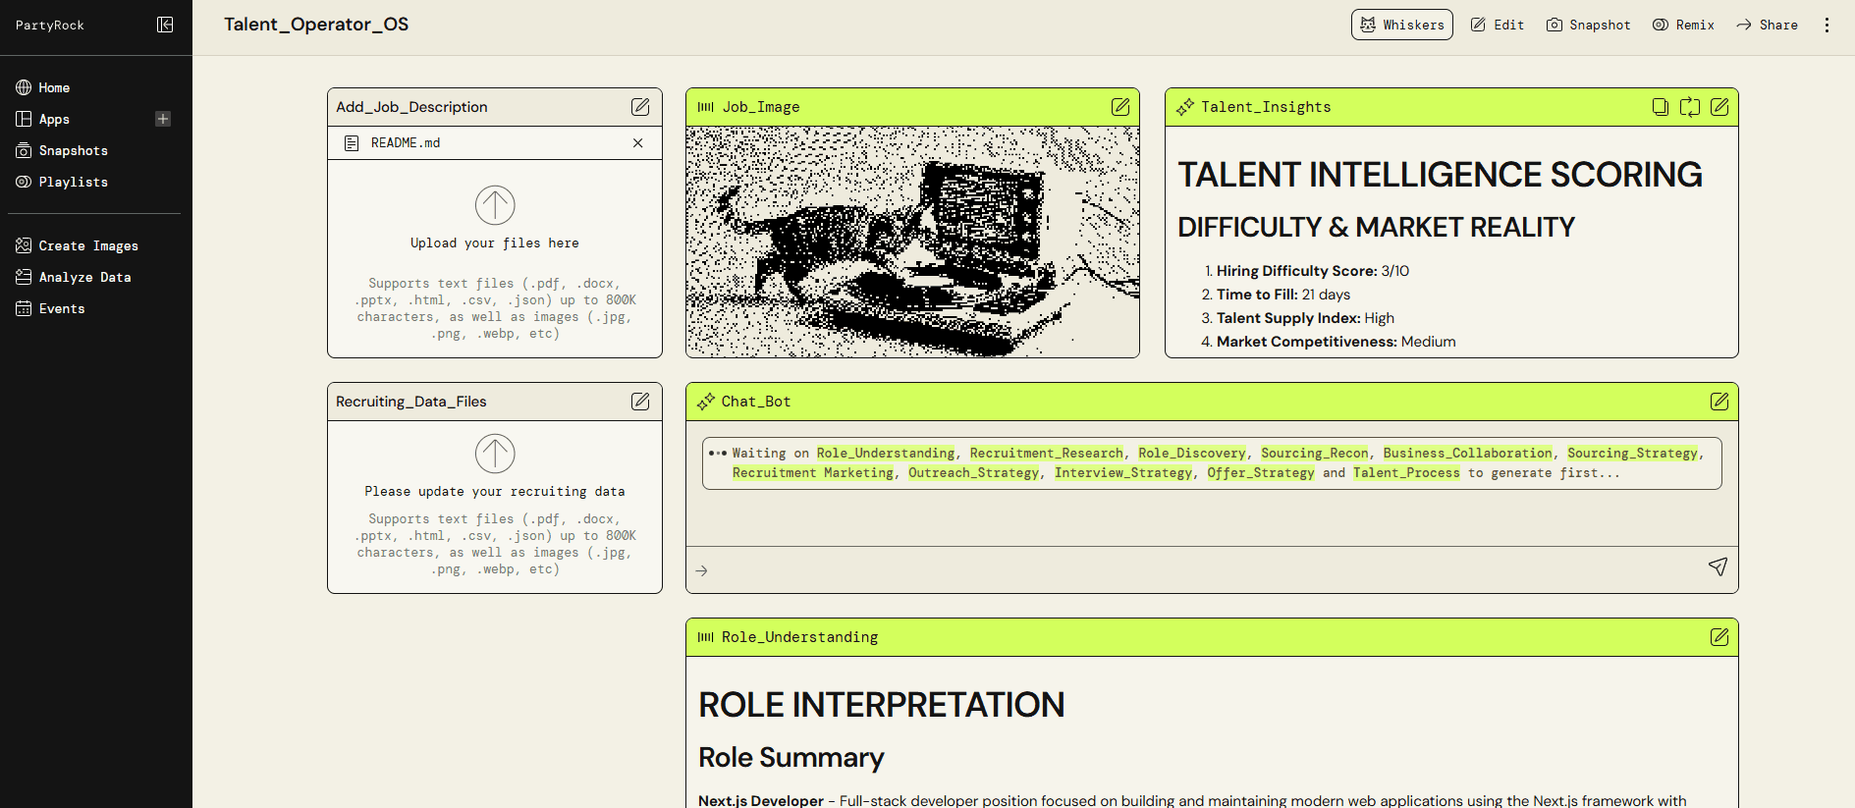Copy the Talent_Insights output

point(1661,106)
